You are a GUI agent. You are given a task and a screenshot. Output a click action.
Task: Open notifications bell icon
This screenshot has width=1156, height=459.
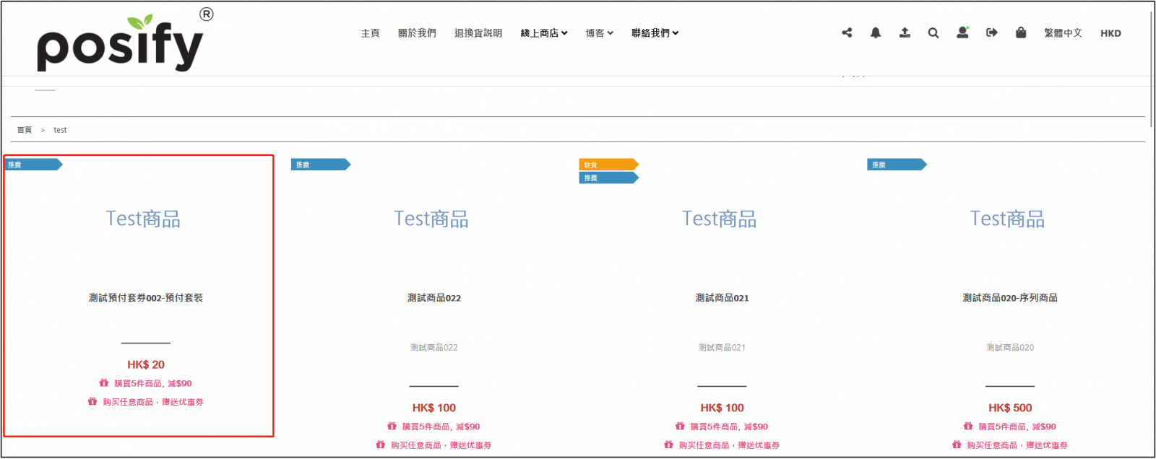pos(876,32)
